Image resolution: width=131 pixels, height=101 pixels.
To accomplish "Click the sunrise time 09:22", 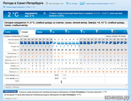I will coord(57,75).
